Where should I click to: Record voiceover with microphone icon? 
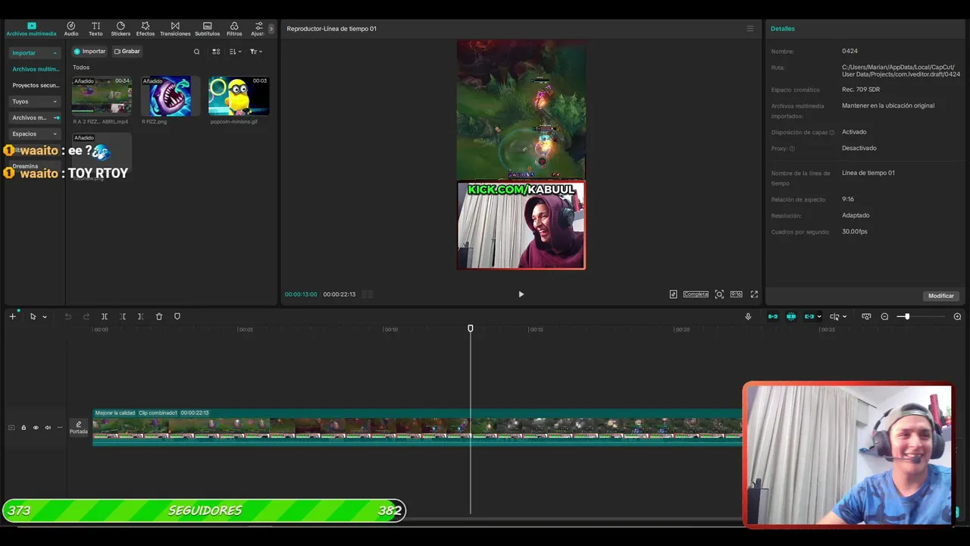pyautogui.click(x=748, y=316)
